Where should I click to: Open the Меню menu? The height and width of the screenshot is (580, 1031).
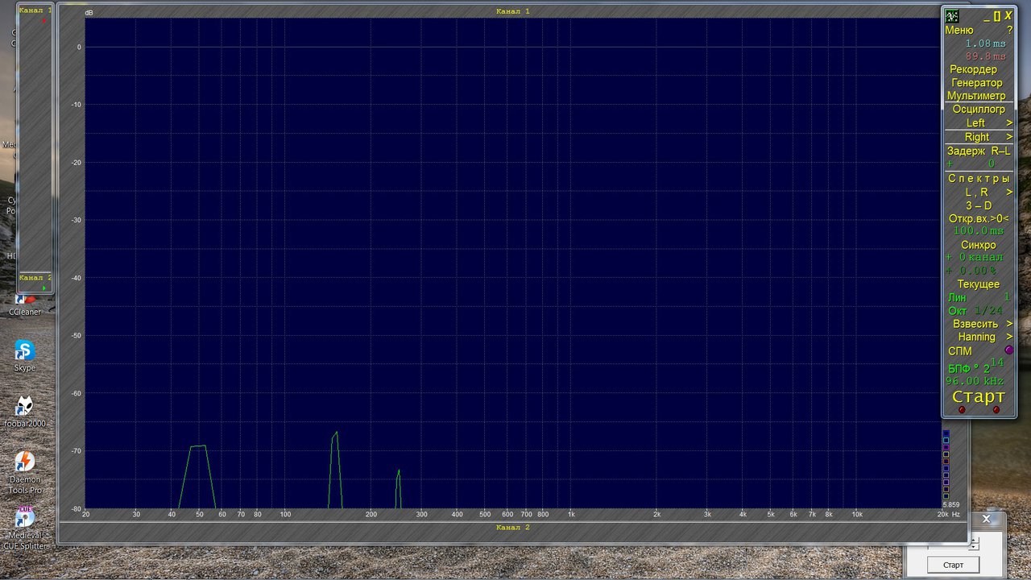click(x=959, y=30)
